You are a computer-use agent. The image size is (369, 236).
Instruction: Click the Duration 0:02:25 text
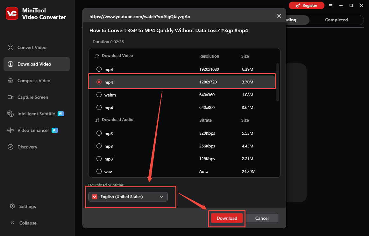pyautogui.click(x=108, y=42)
